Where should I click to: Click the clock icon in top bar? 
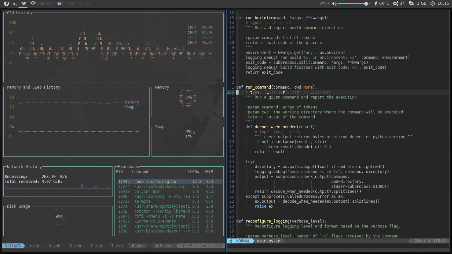432,3
